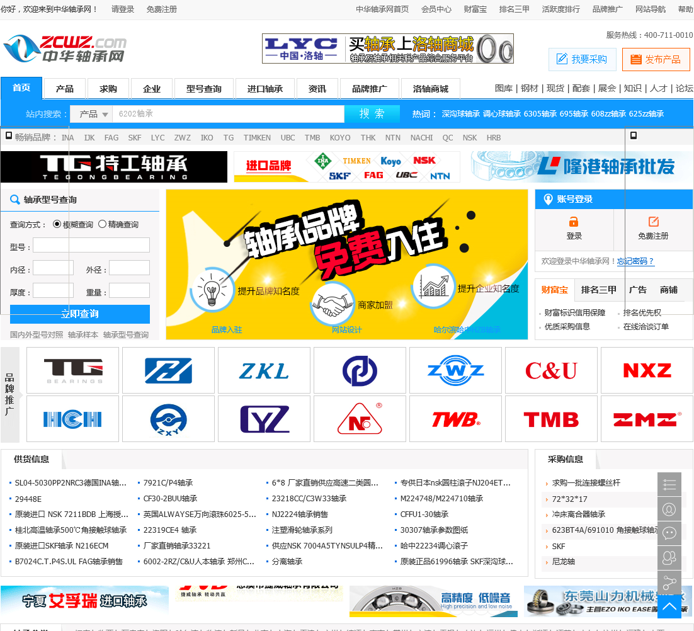This screenshot has height=631, width=694.
Task: Open the C&U brand logo tile
Action: [551, 370]
